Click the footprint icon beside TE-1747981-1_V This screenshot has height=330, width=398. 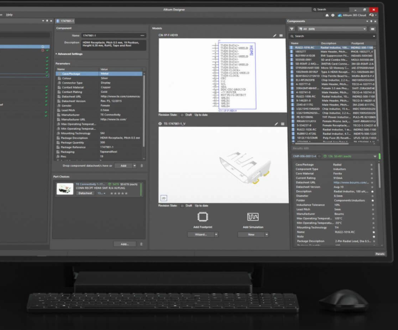160,124
